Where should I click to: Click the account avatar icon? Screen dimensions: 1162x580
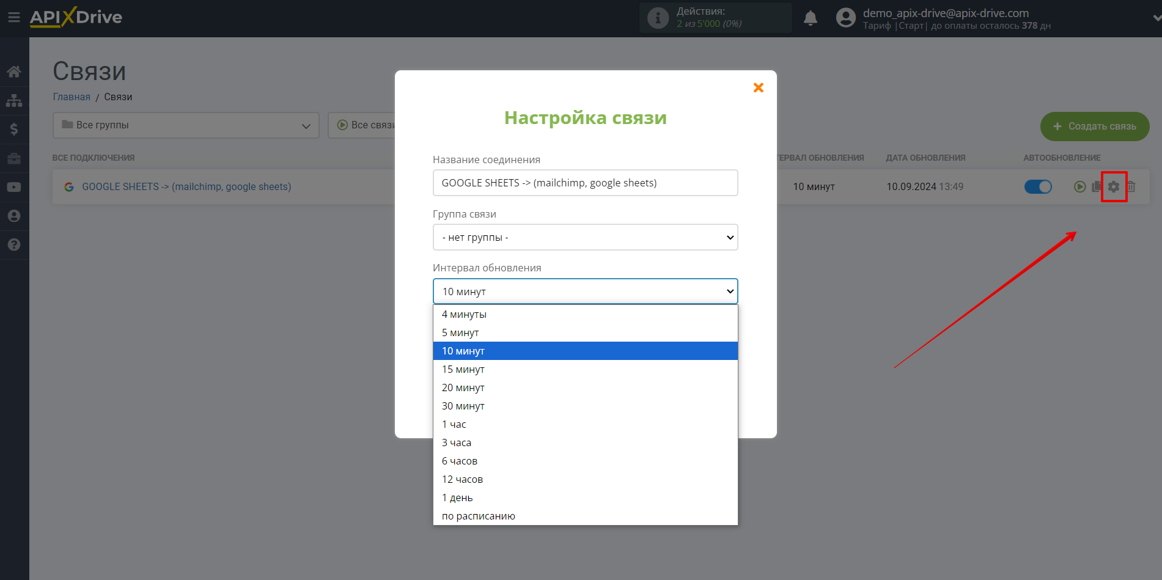846,18
